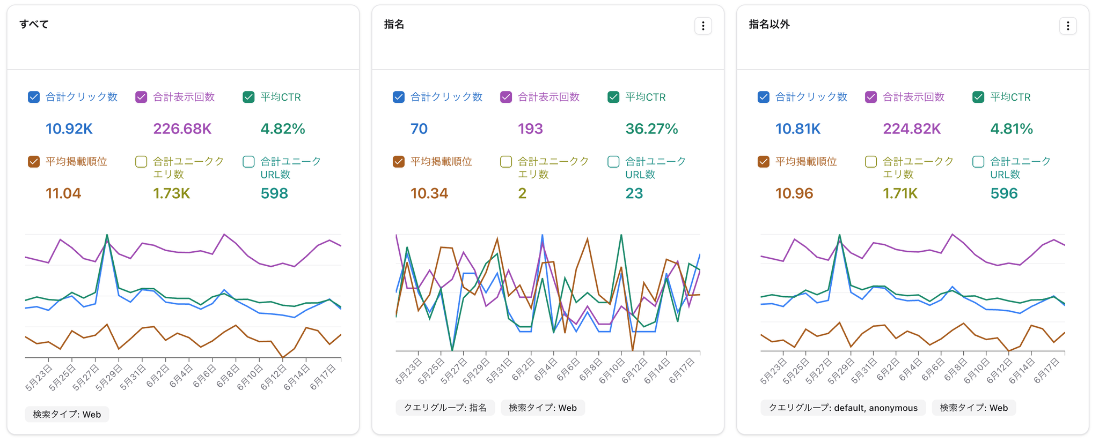Viewport: 1099px width, 443px height.
Task: Click the 224.82K impressions value
Action: [912, 129]
